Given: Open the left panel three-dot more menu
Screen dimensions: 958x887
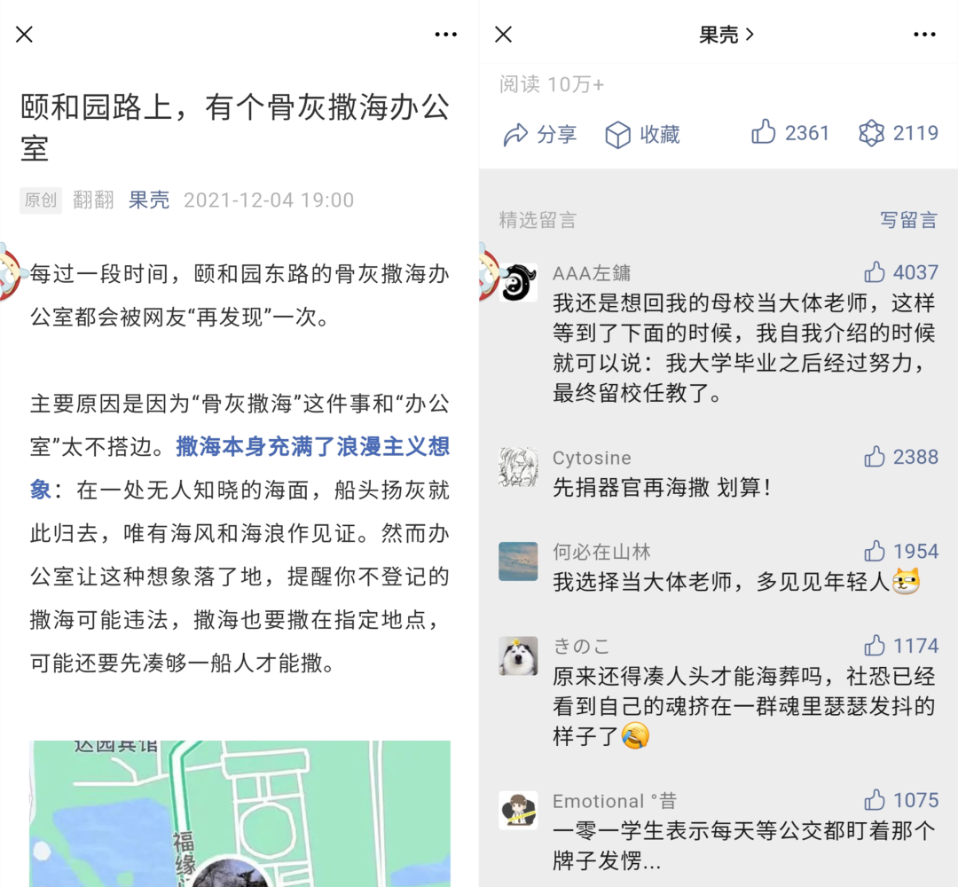Looking at the screenshot, I should click(x=446, y=35).
